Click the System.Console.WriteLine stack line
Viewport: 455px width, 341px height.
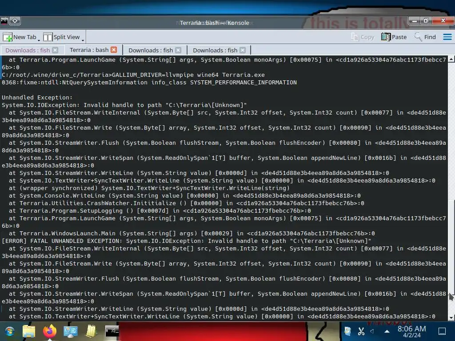[184, 196]
